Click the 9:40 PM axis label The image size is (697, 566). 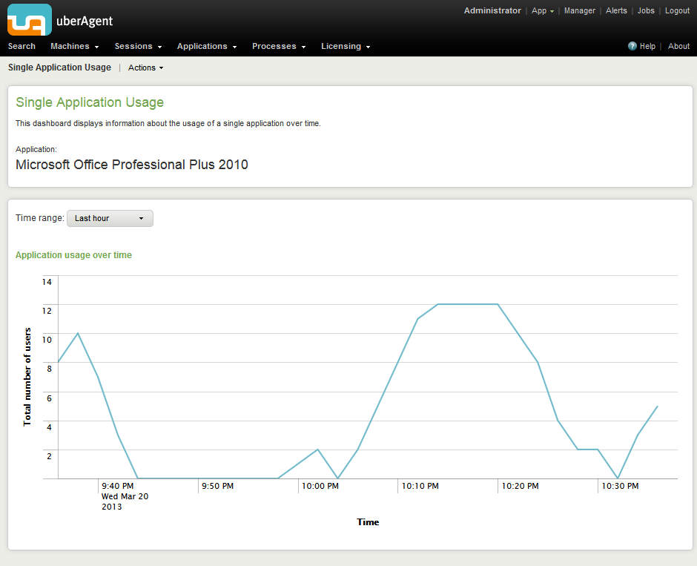[x=117, y=486]
